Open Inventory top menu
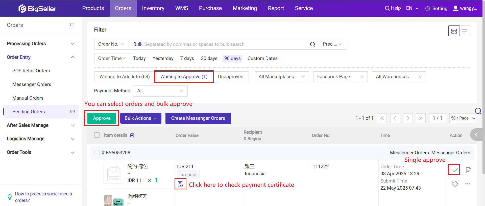Screen dimensions: 485x206 pyautogui.click(x=153, y=8)
